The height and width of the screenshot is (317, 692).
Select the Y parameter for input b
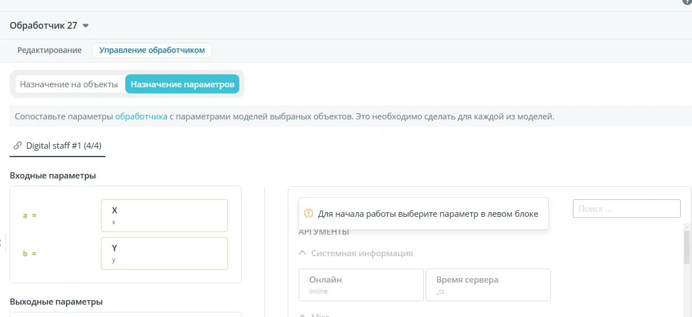click(164, 253)
